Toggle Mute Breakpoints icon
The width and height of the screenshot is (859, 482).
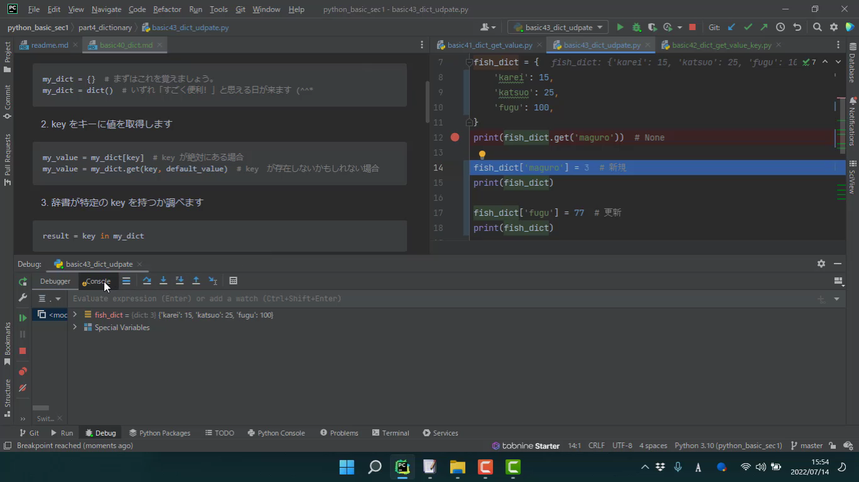tap(23, 388)
